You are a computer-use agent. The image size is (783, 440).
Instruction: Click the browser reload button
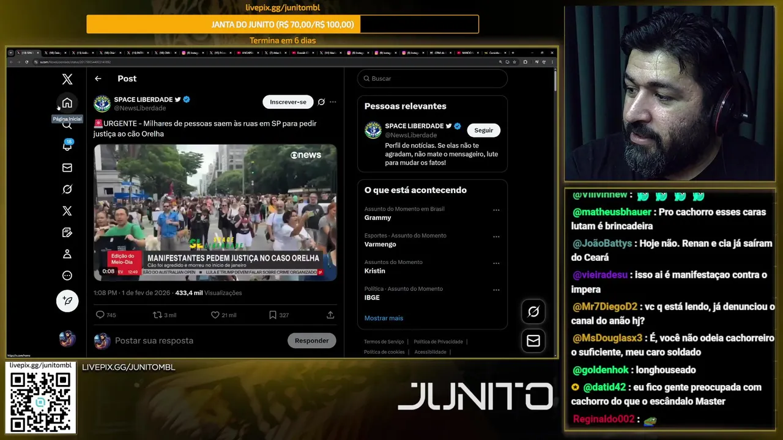tap(26, 62)
